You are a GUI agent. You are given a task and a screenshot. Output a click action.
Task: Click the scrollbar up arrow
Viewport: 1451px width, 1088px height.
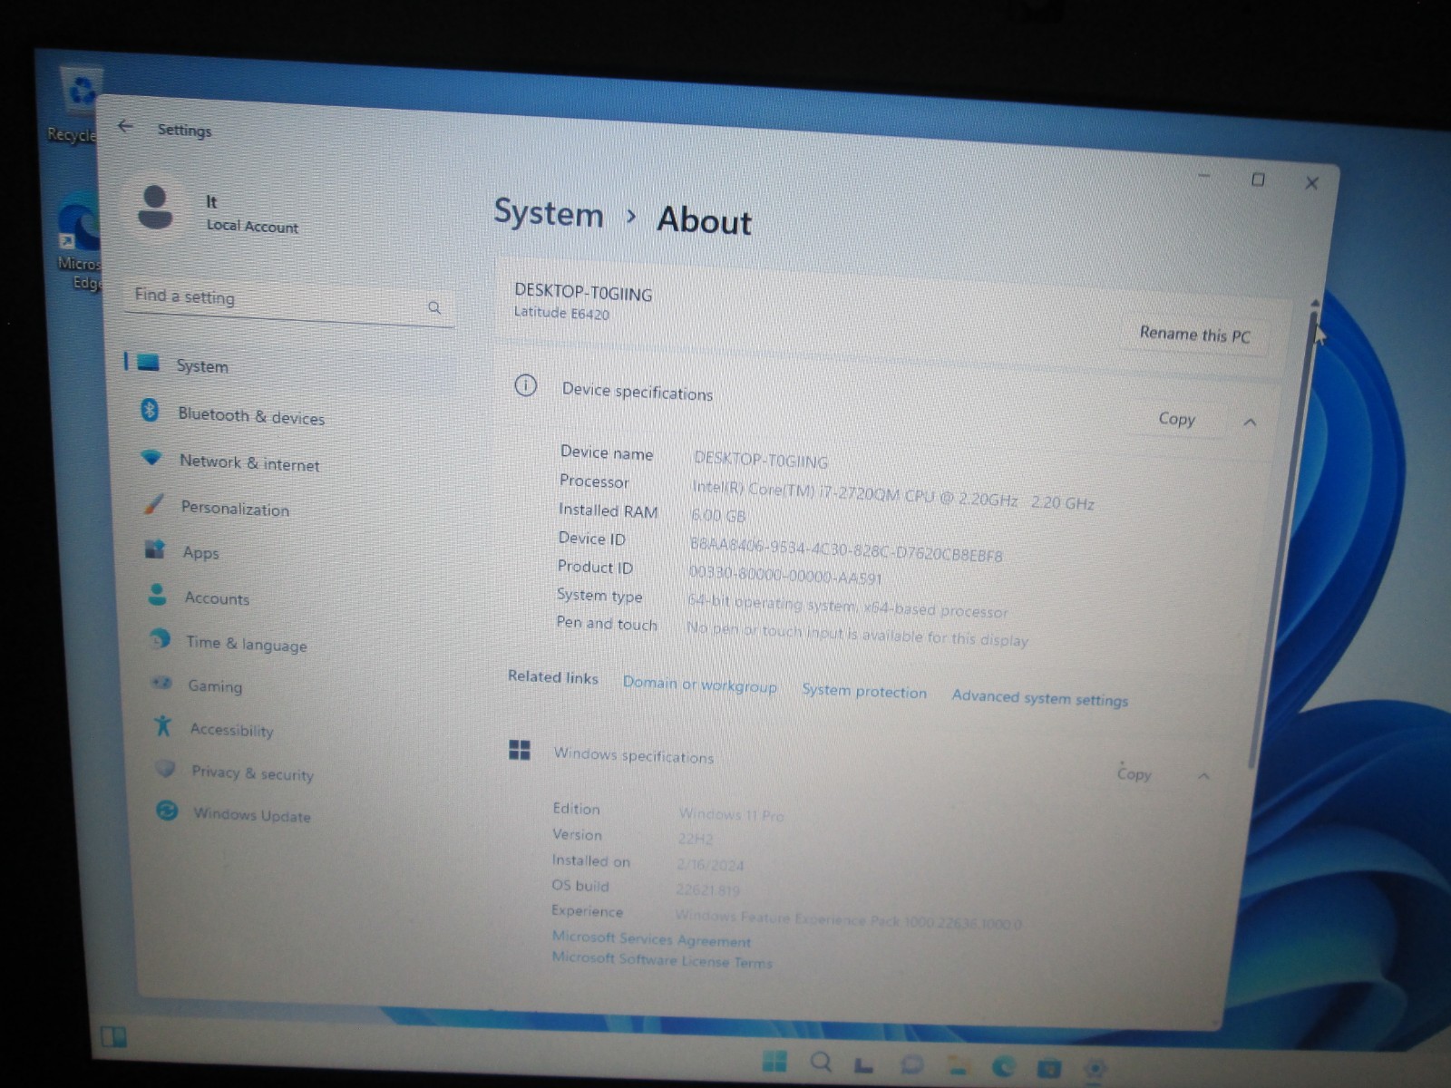1315,302
